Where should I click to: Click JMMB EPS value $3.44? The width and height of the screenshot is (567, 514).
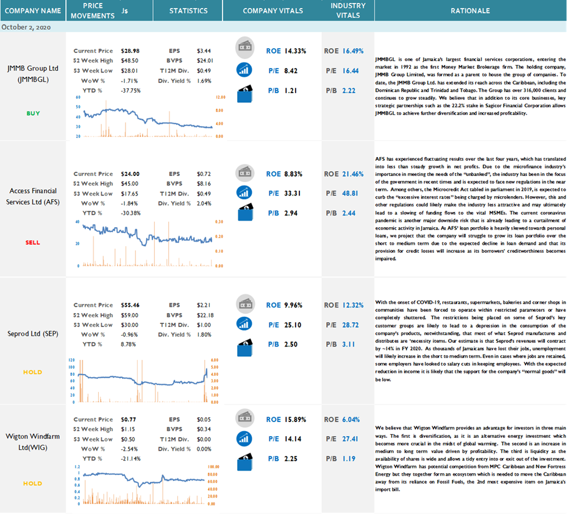click(x=204, y=51)
